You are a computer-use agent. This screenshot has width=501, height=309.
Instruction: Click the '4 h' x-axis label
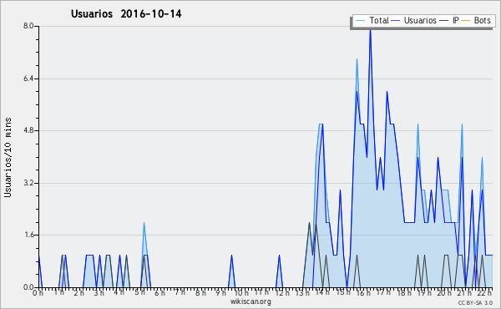pyautogui.click(x=119, y=292)
